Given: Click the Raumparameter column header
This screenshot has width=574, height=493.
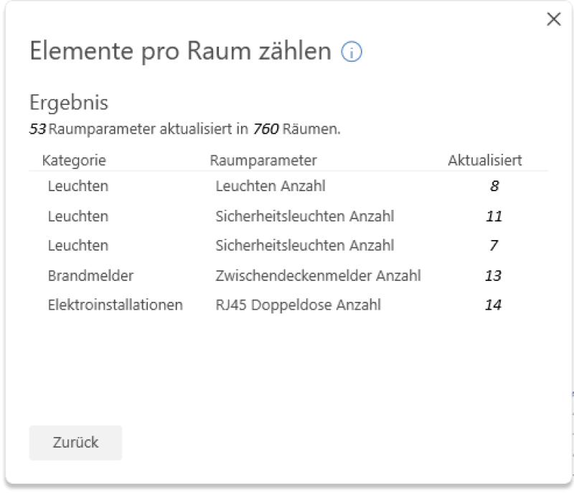Looking at the screenshot, I should click(263, 160).
